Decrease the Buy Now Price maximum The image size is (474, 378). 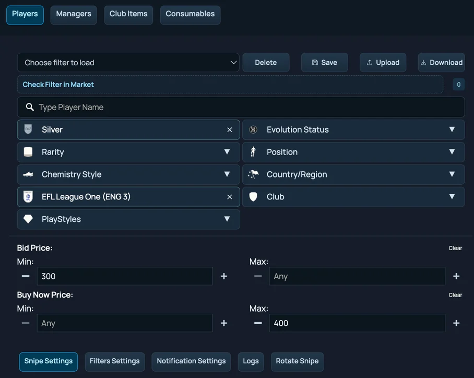click(258, 323)
